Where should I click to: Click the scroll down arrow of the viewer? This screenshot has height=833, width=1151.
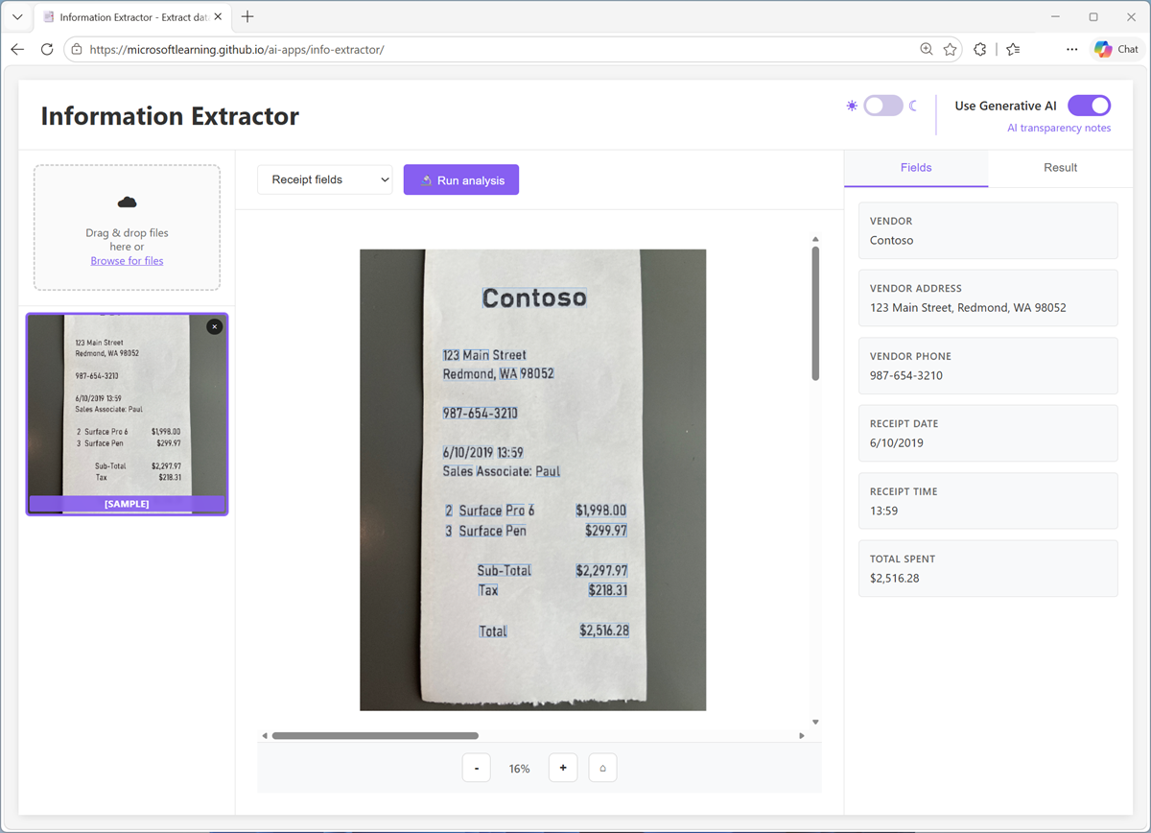click(815, 722)
